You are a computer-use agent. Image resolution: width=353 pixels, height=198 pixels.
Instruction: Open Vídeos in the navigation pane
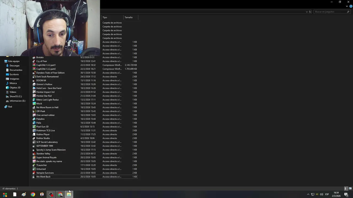tap(13, 92)
